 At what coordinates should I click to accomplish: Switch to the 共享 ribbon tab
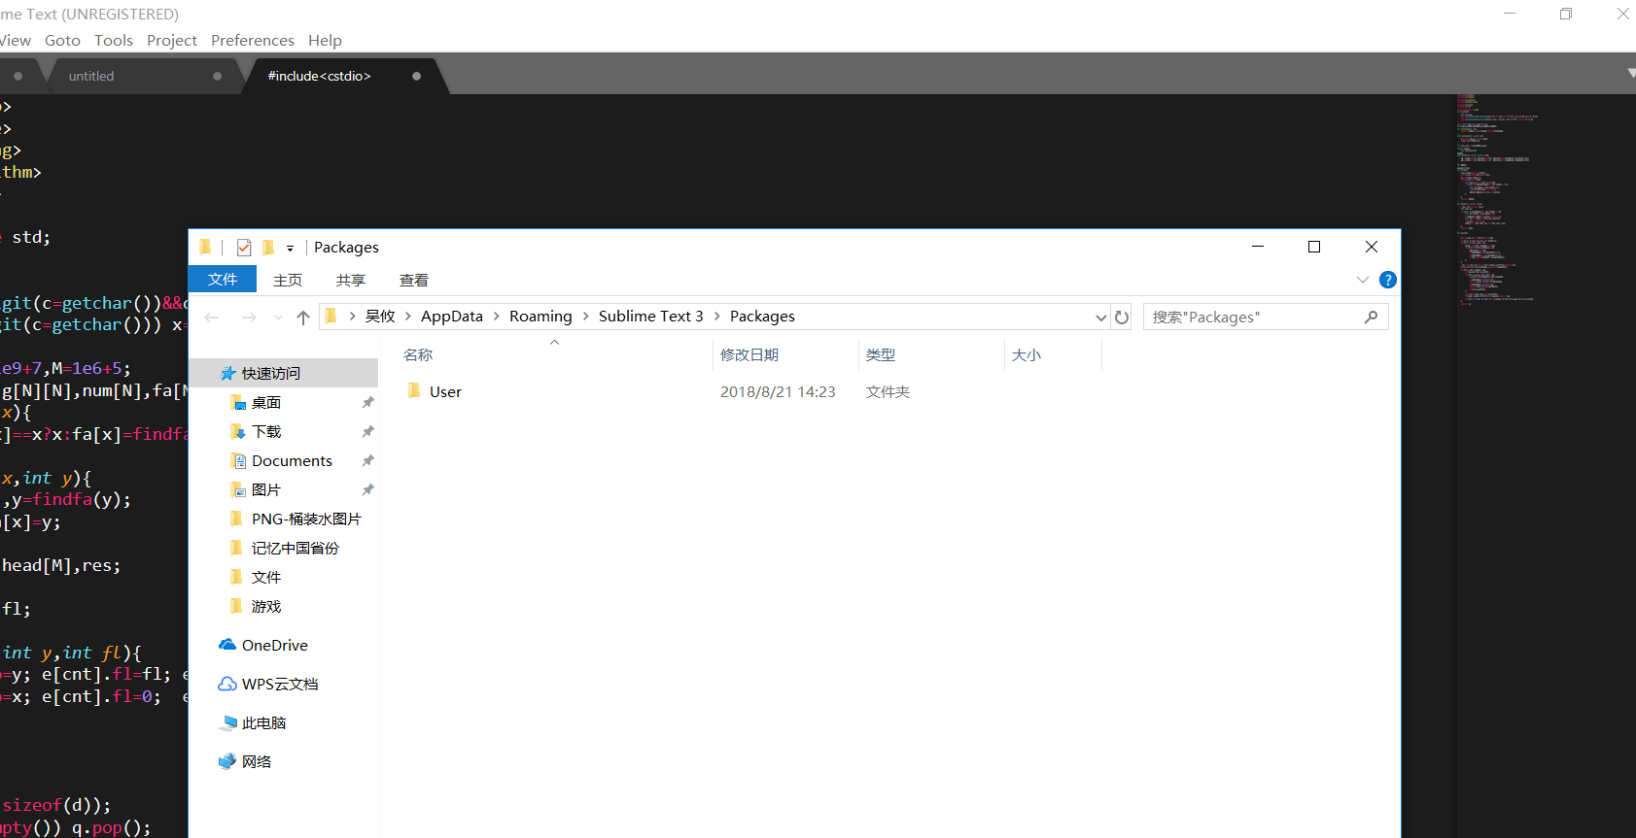(351, 280)
